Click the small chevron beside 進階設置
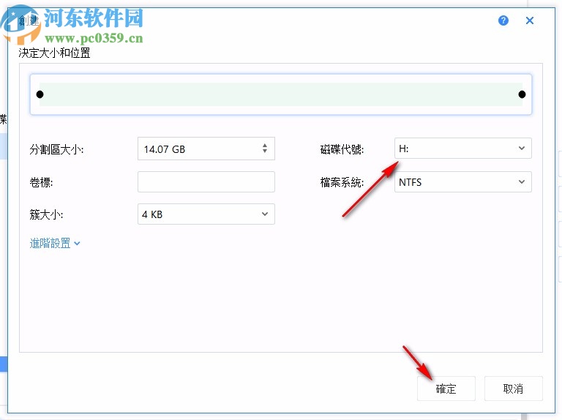Screen dimensions: 562x420 click(77, 244)
